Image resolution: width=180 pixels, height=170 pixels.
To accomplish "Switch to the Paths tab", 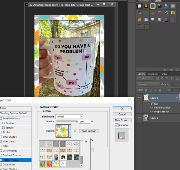I will coord(163,74).
